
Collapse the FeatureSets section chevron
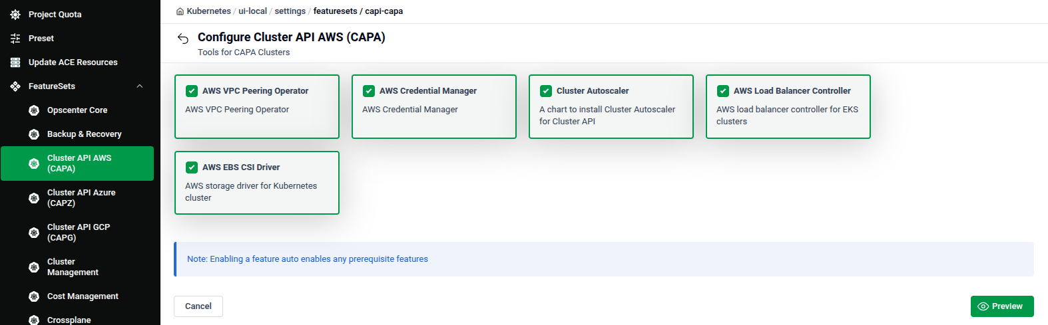pyautogui.click(x=140, y=86)
